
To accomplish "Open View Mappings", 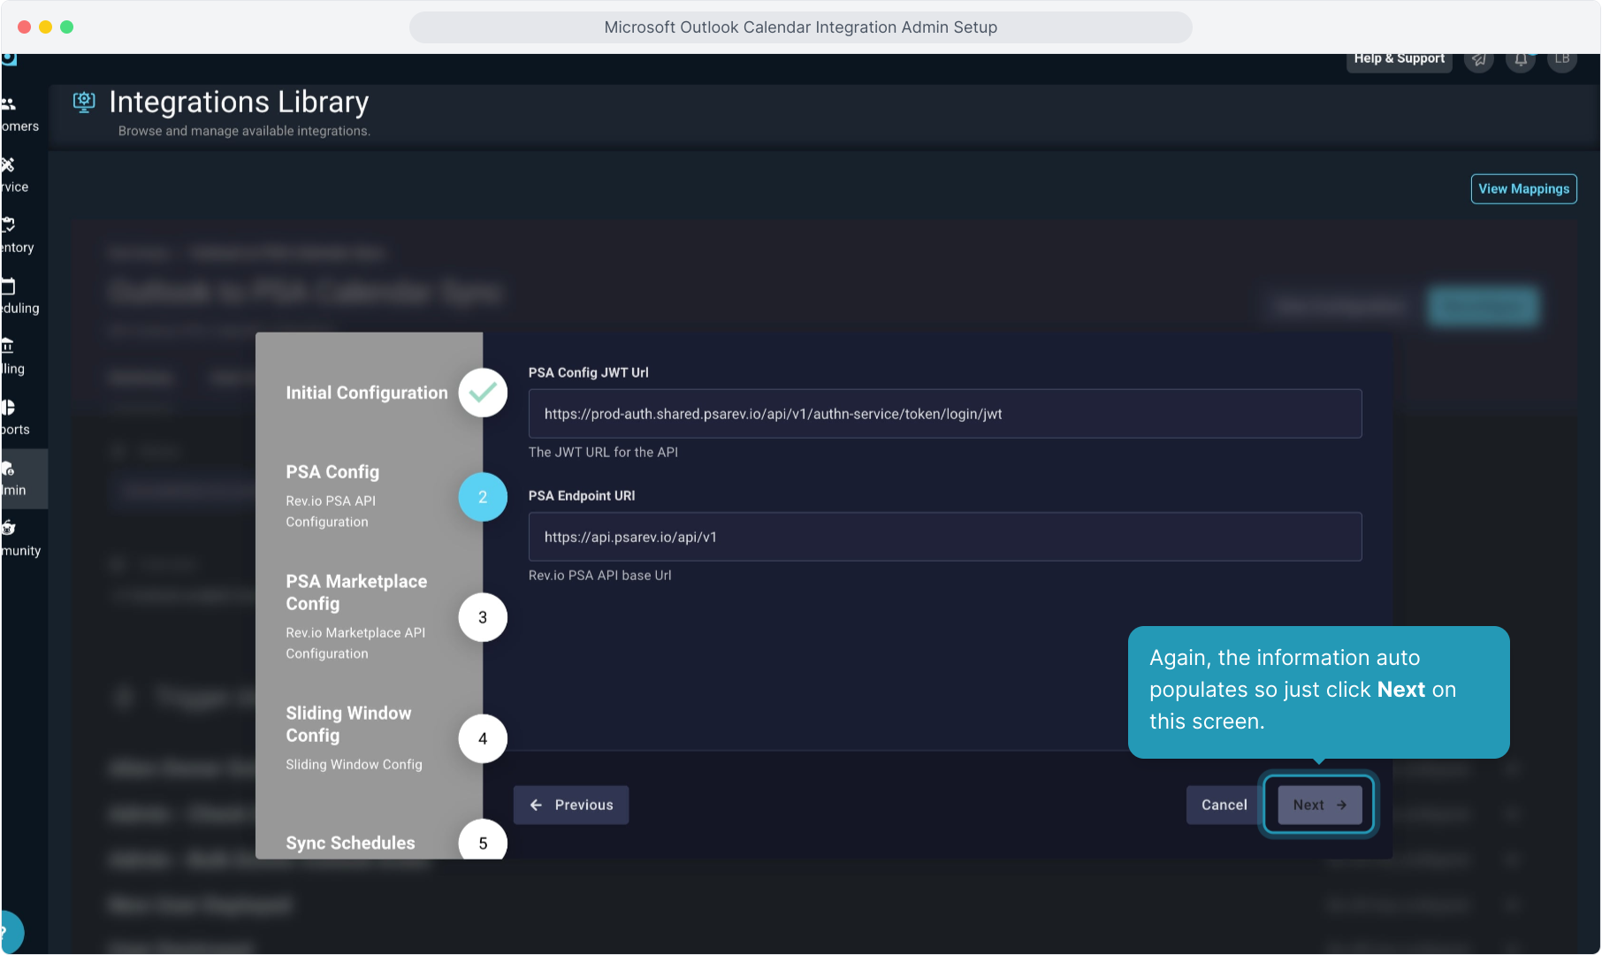I will pyautogui.click(x=1522, y=188).
